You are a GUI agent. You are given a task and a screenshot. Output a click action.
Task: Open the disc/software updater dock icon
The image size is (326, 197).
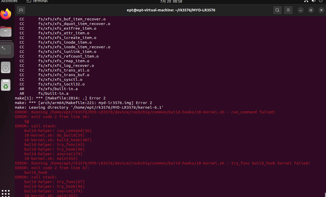tap(6, 68)
